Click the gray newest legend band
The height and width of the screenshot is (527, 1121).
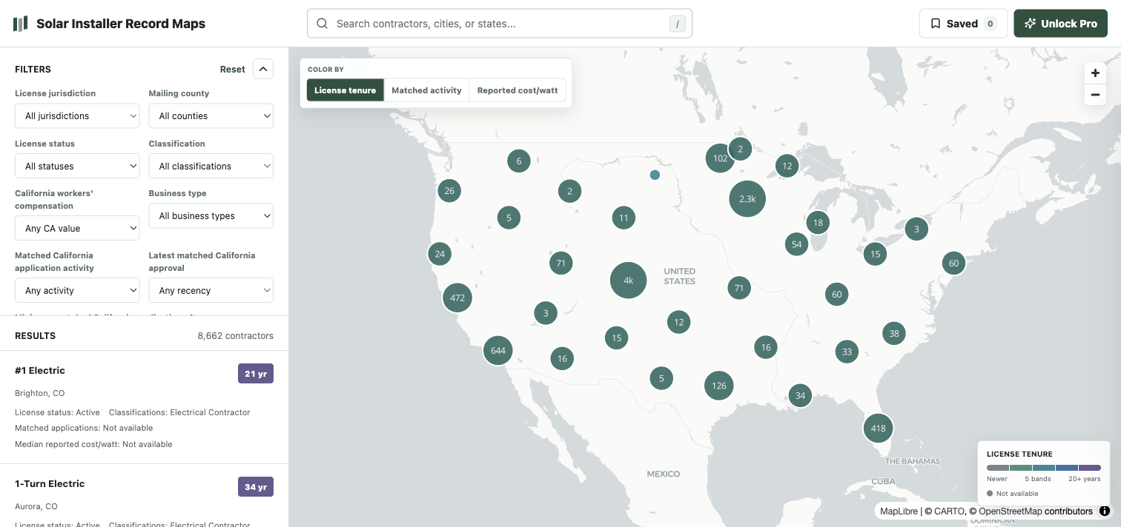pos(998,468)
